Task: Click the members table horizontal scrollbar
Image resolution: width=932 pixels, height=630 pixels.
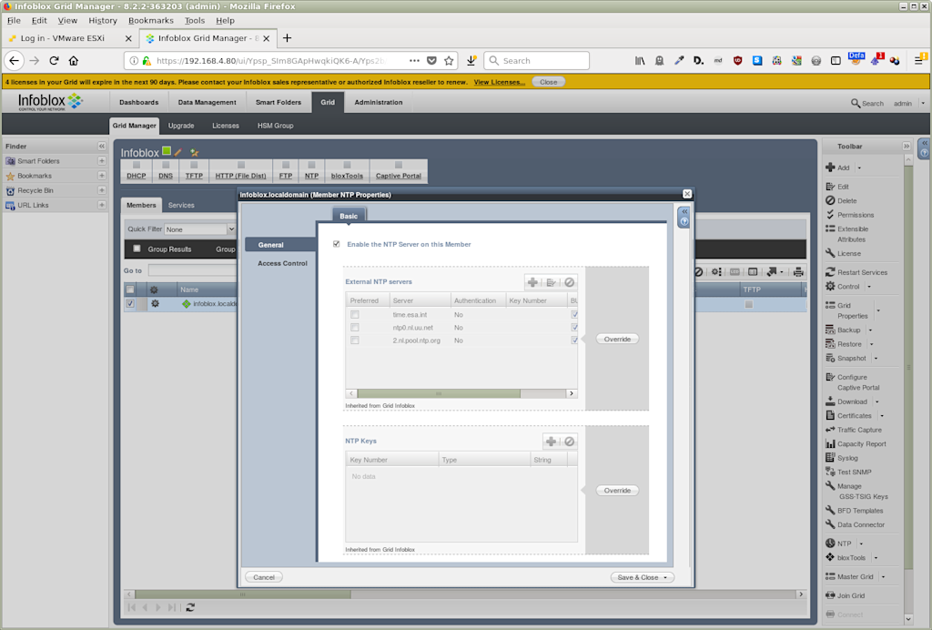Action: click(242, 594)
